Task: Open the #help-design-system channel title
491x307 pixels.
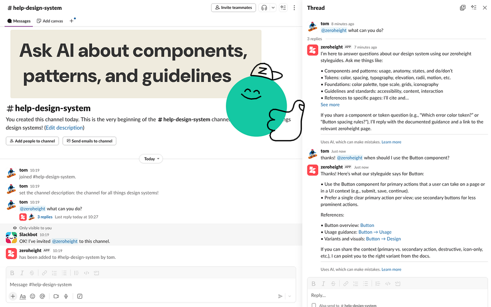Action: pyautogui.click(x=34, y=8)
